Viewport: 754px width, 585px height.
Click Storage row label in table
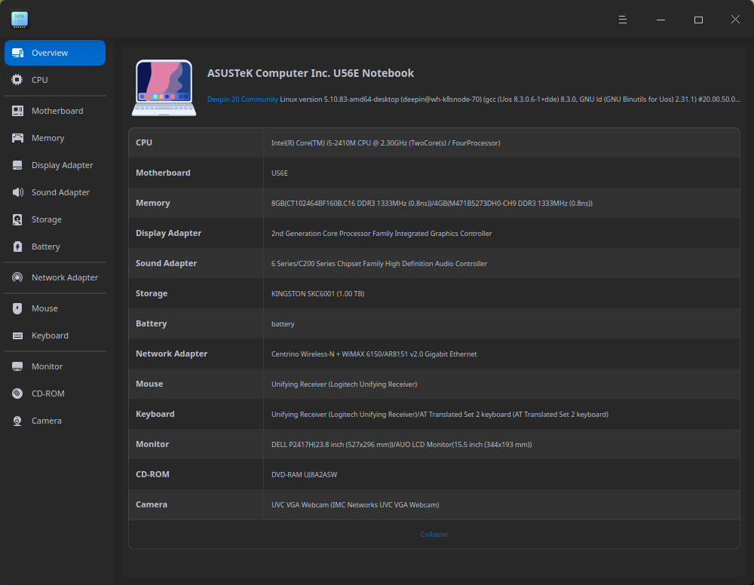coord(152,293)
